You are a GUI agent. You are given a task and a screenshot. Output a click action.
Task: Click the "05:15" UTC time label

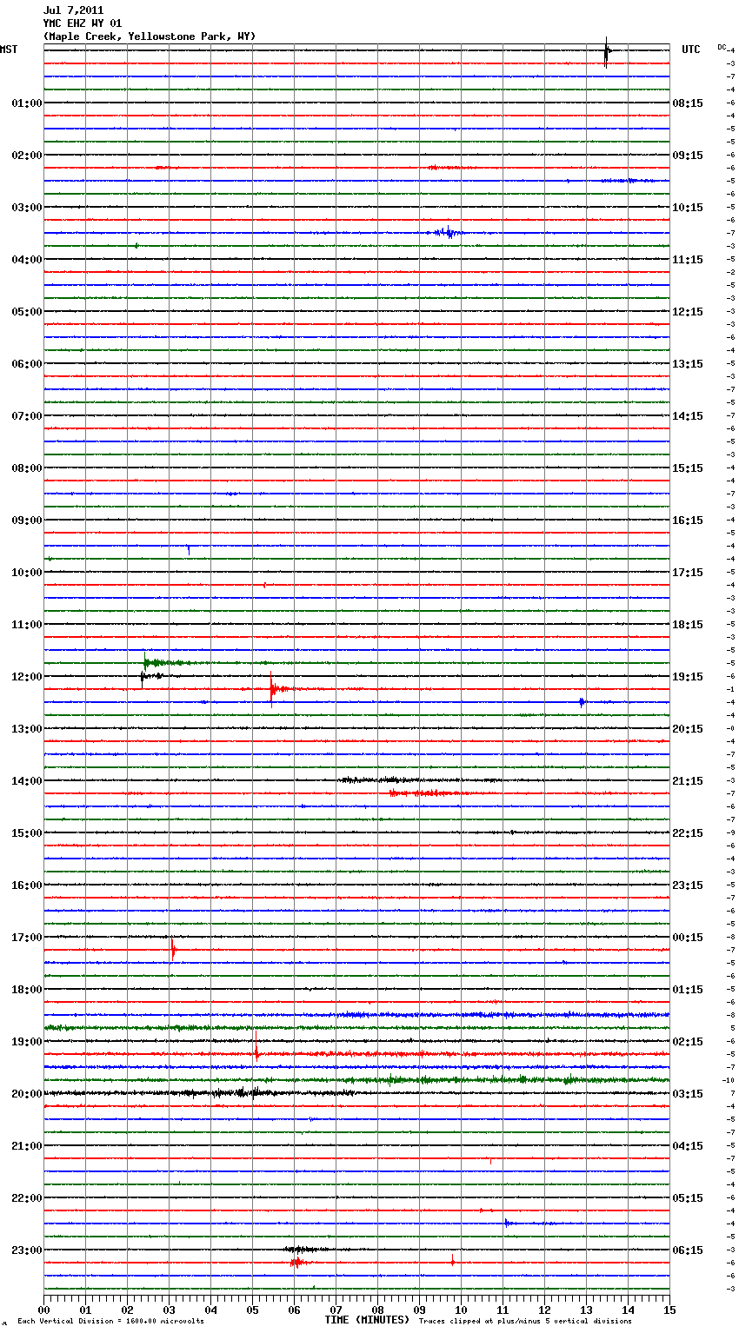click(688, 1197)
